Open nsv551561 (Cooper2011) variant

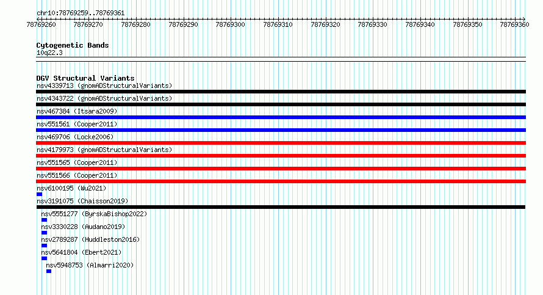pyautogui.click(x=77, y=124)
